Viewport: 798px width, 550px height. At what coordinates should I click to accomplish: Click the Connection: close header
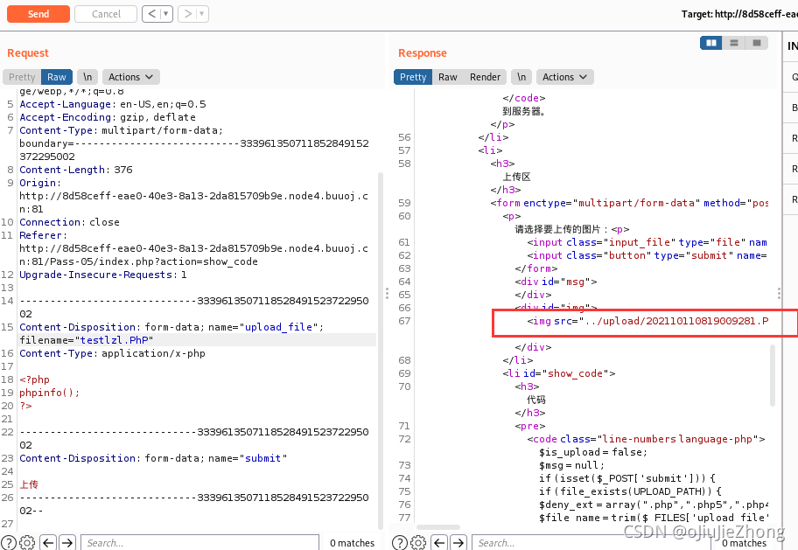pyautogui.click(x=69, y=222)
